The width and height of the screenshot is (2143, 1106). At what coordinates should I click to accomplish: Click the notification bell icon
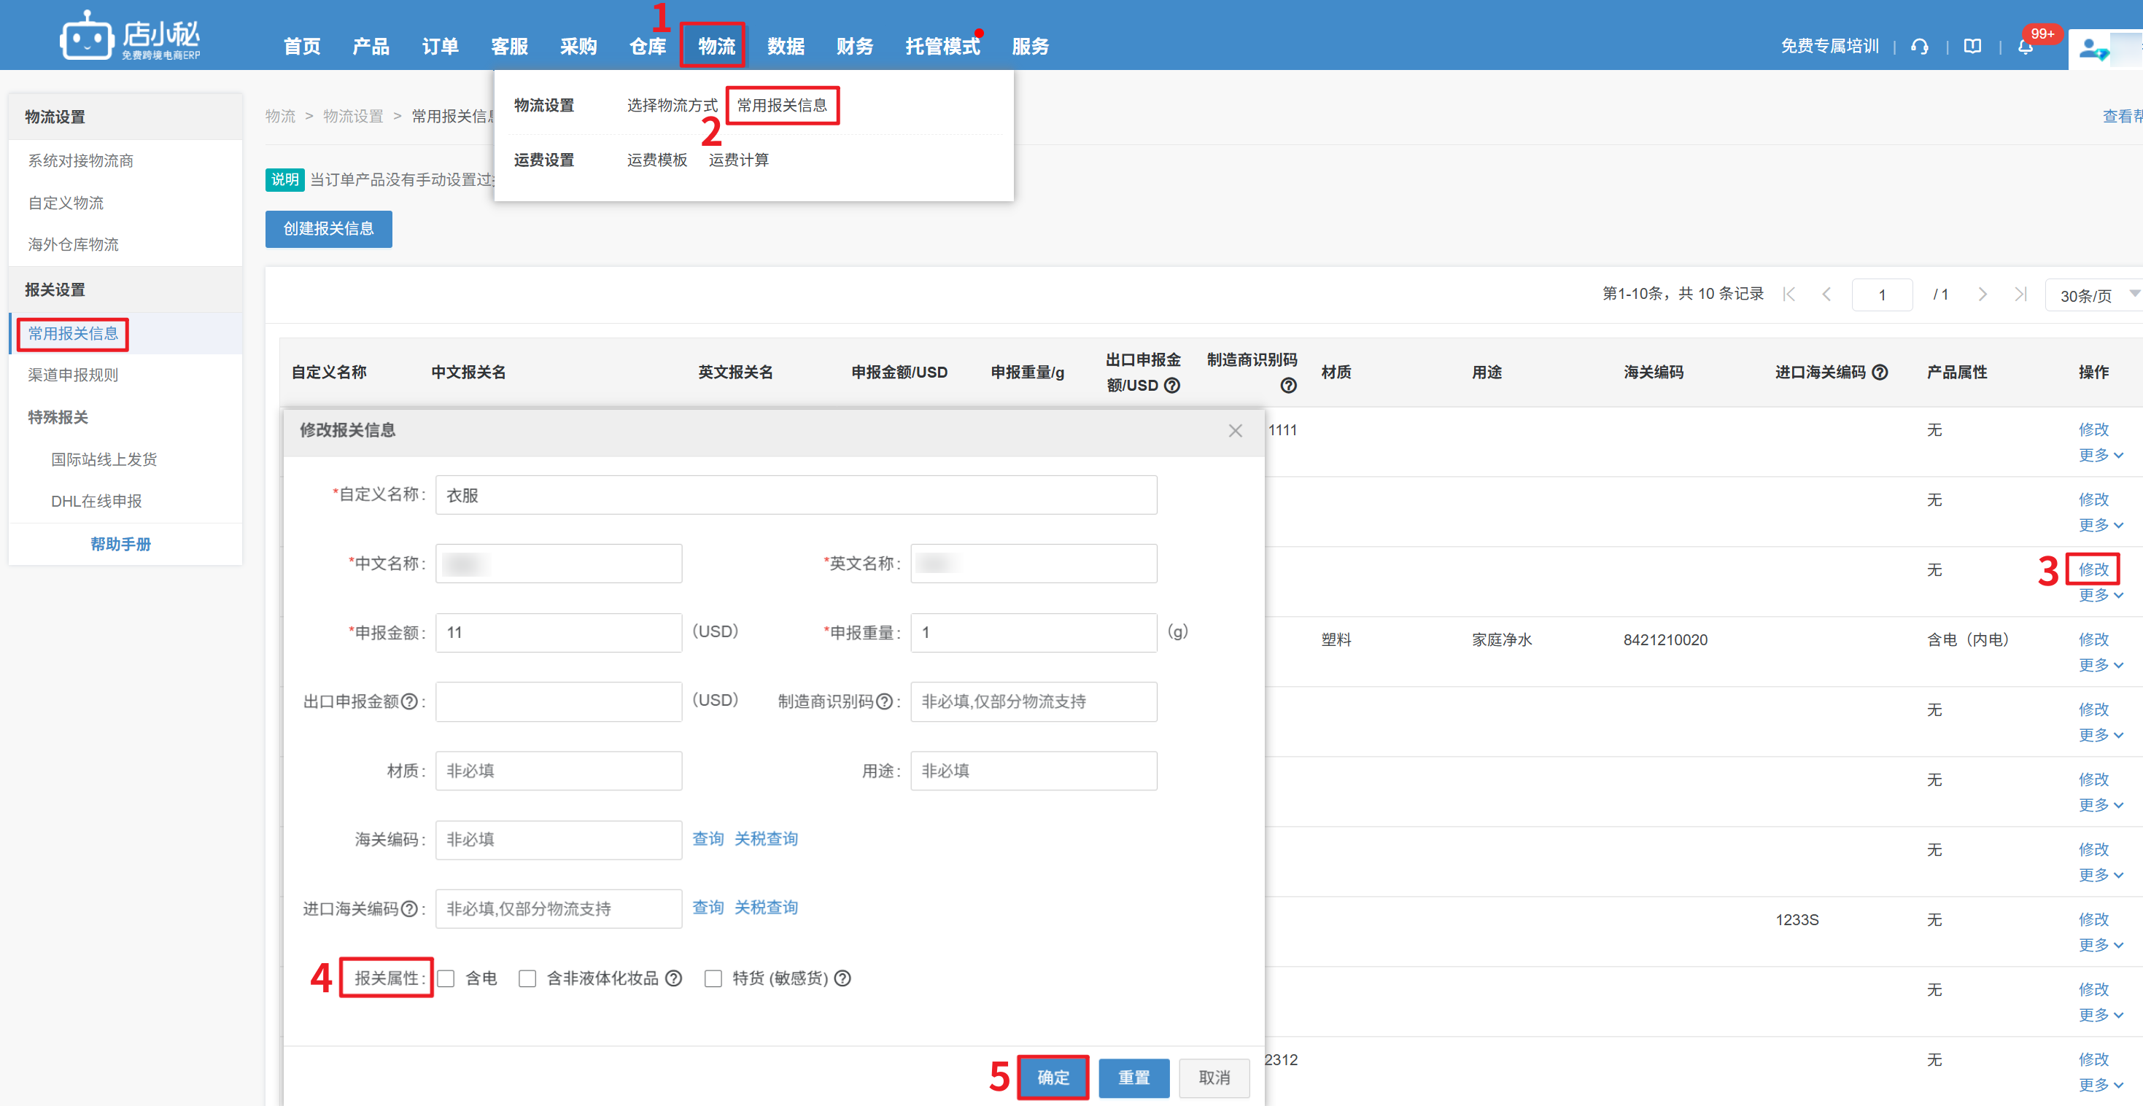point(2025,47)
